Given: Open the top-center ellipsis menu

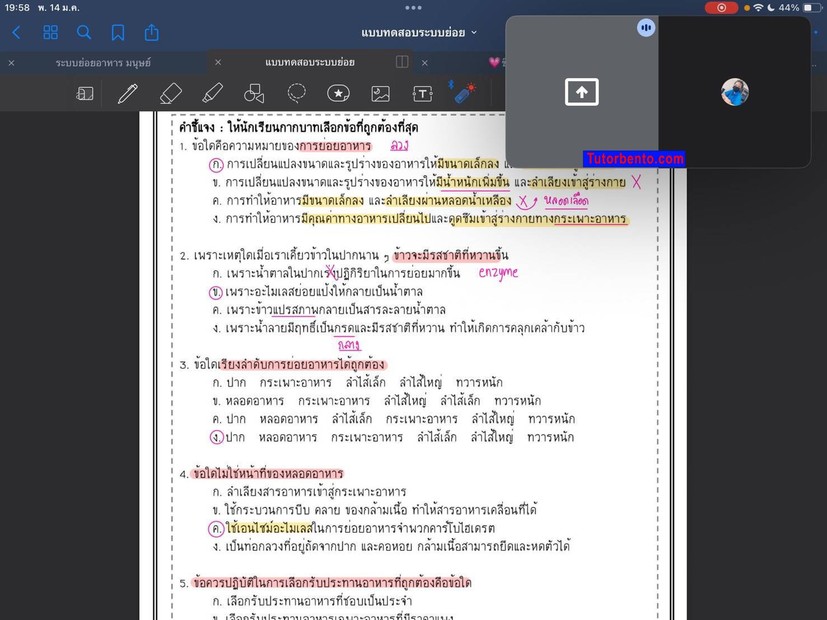Looking at the screenshot, I should tap(414, 7).
